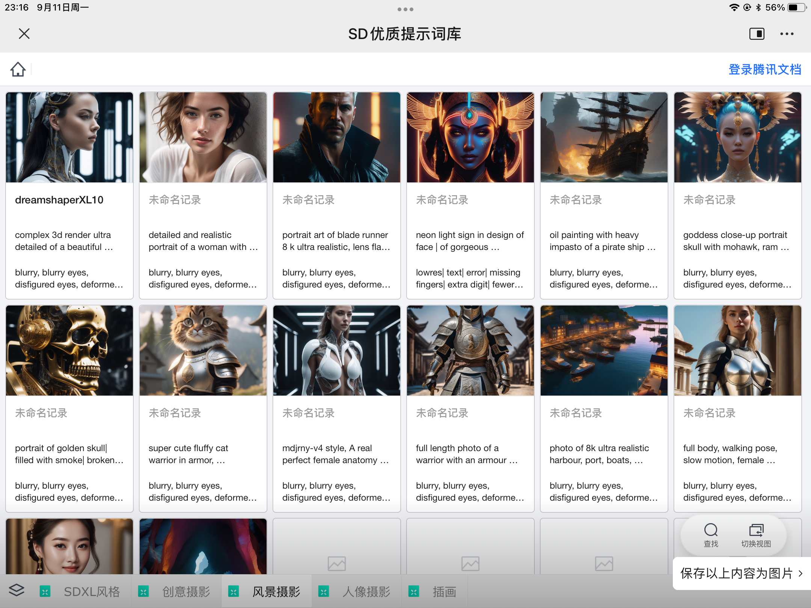811x608 pixels.
Task: Click the SDXL风格 tab grid icon
Action: (x=45, y=592)
